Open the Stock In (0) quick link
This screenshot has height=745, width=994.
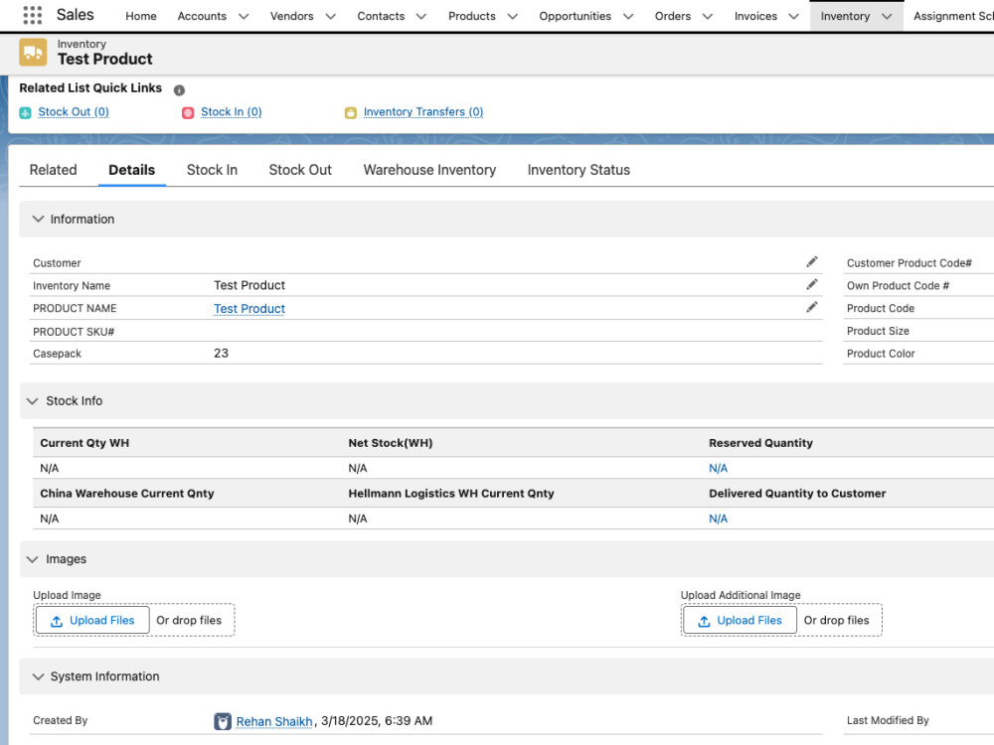pos(232,112)
